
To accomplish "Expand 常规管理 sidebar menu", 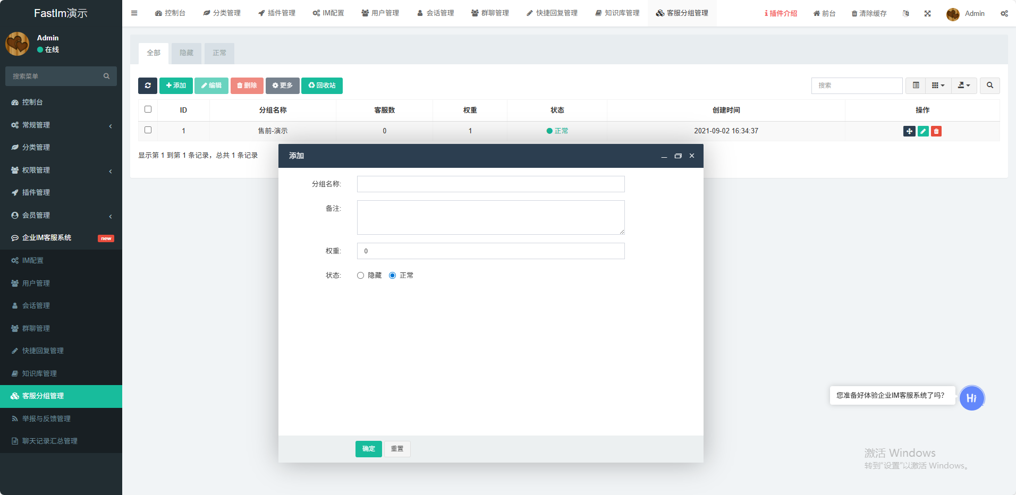I will (61, 125).
